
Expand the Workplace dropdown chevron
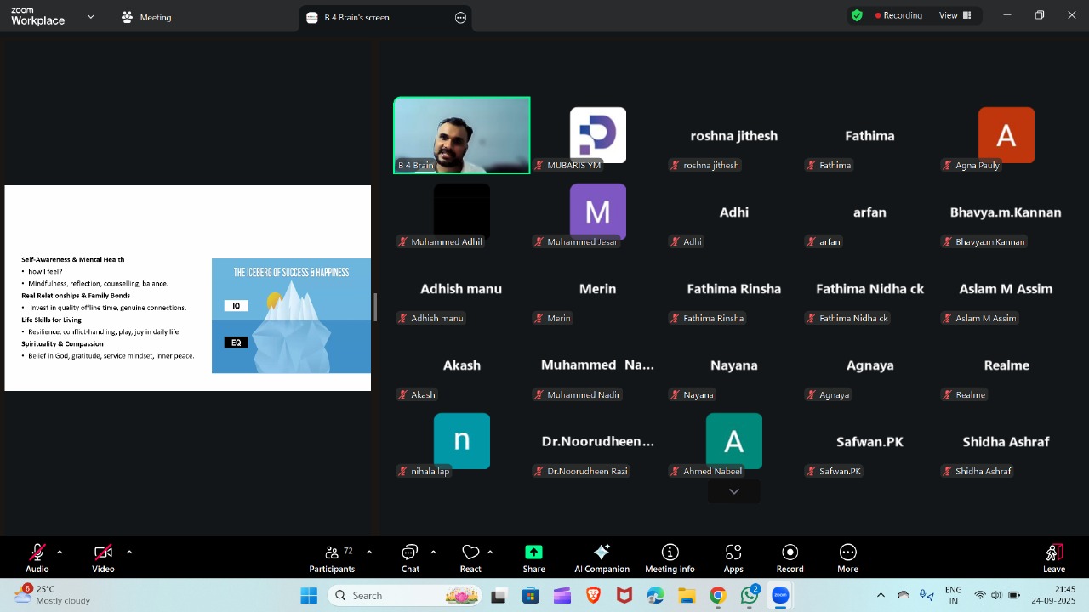[91, 17]
